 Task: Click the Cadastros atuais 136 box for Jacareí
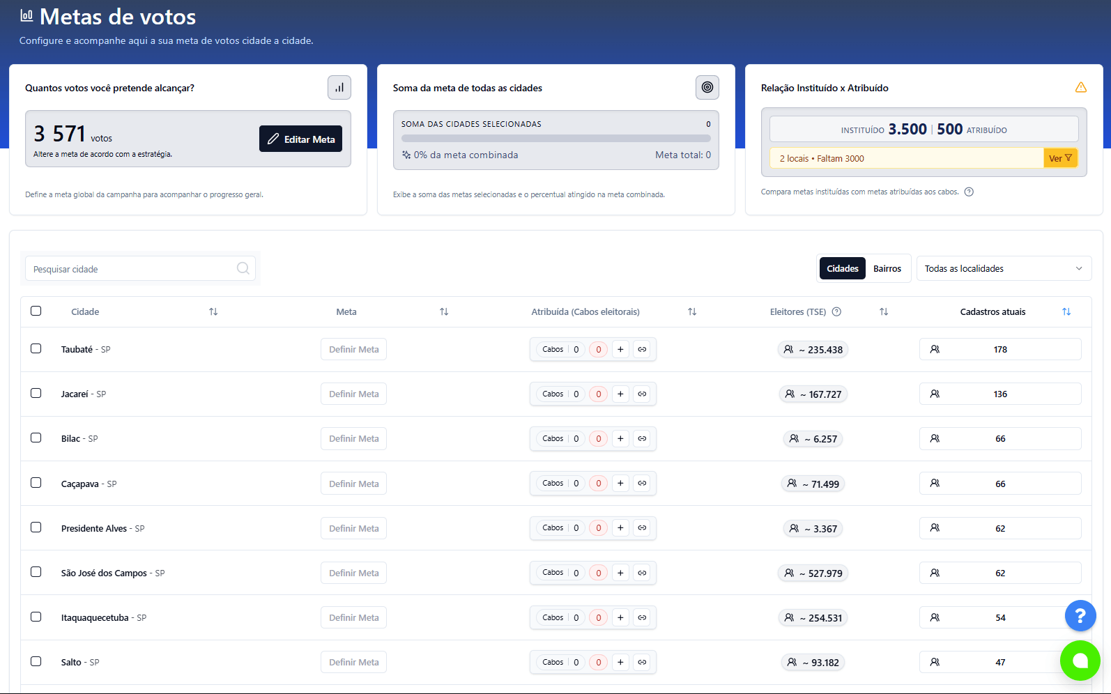pos(1000,394)
